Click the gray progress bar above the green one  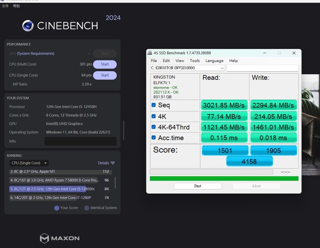click(211, 172)
